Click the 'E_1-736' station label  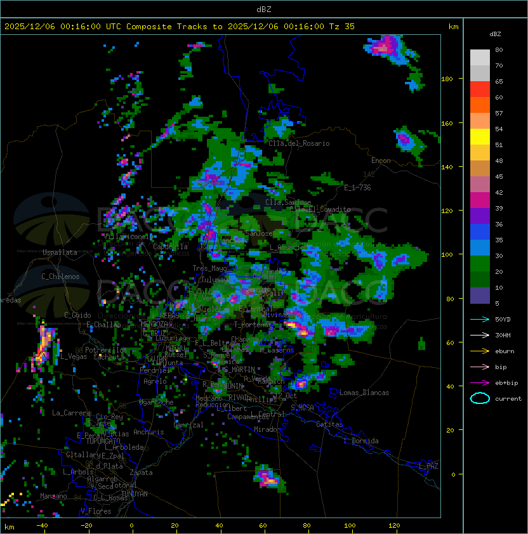tap(357, 188)
